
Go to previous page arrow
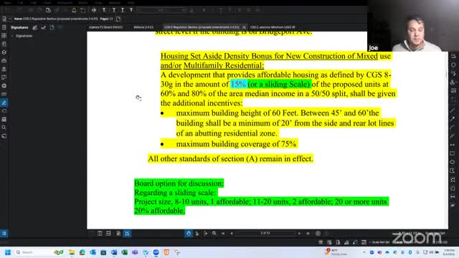(x=232, y=234)
